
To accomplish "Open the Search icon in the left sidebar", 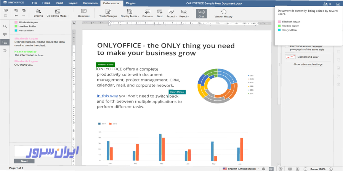I will click(5, 26).
